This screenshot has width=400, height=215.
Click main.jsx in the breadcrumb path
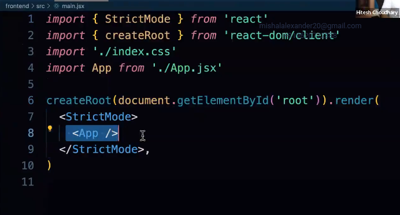(73, 6)
